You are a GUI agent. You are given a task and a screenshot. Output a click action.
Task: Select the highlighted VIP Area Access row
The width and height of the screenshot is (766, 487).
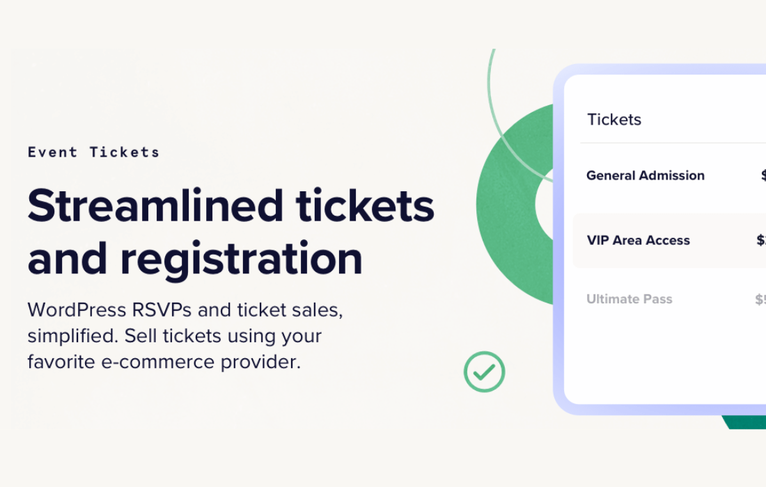tap(669, 241)
